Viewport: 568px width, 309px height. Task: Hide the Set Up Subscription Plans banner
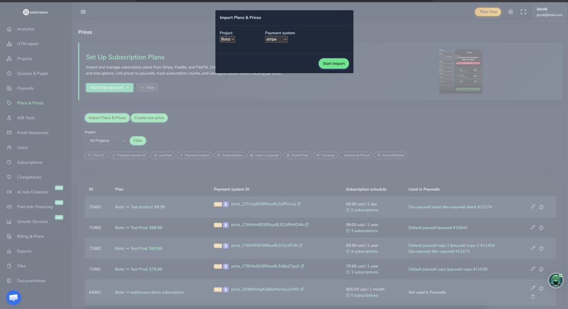[x=148, y=87]
